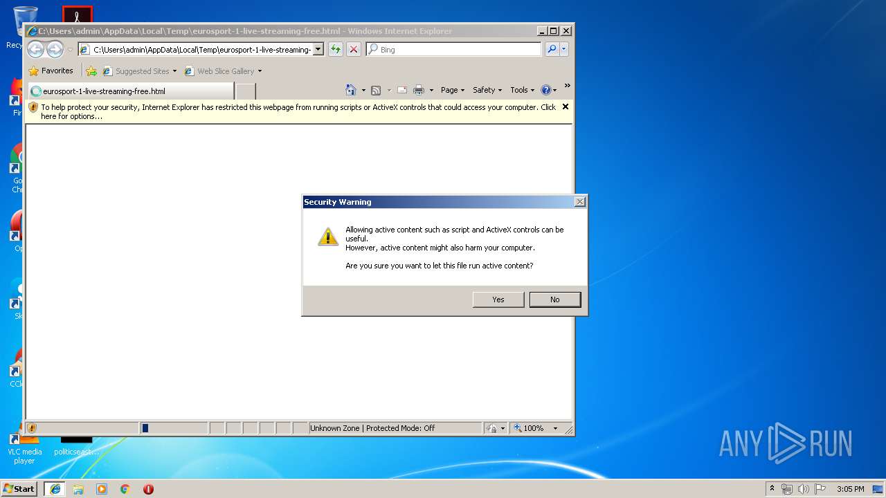Click the Action Center flag tray icon
Screen dimensions: 886x498
[820, 488]
